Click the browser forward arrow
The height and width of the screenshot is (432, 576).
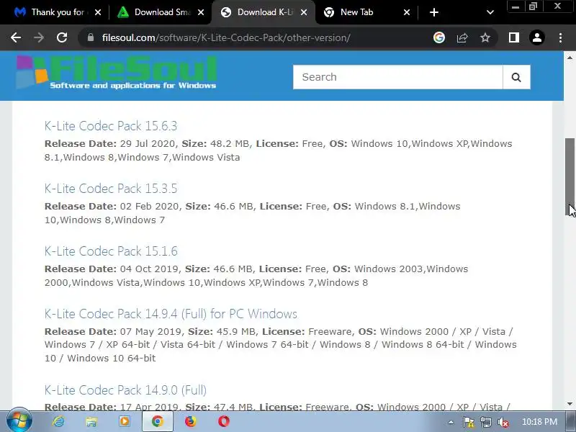pos(39,37)
